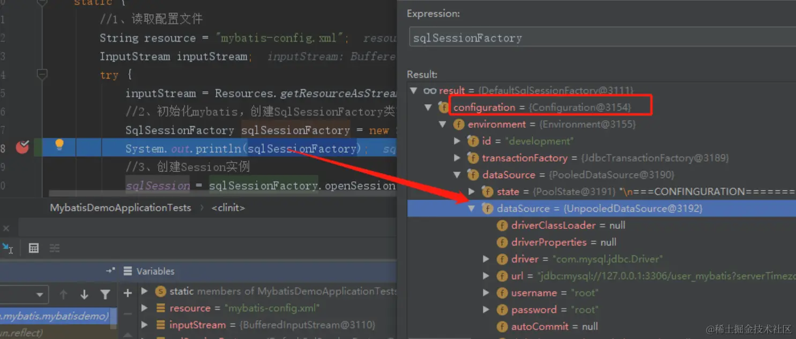Click the result watch glasses icon
The width and height of the screenshot is (796, 339).
429,91
